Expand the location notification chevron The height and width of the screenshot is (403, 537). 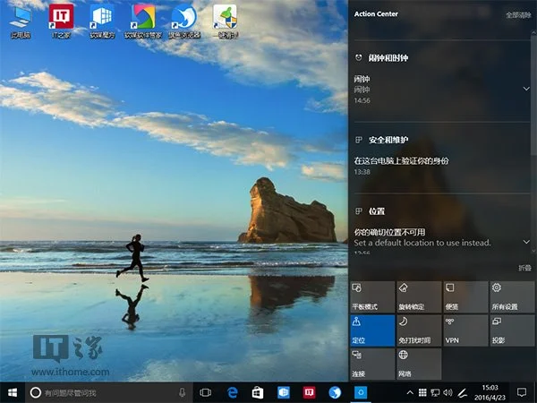click(525, 240)
